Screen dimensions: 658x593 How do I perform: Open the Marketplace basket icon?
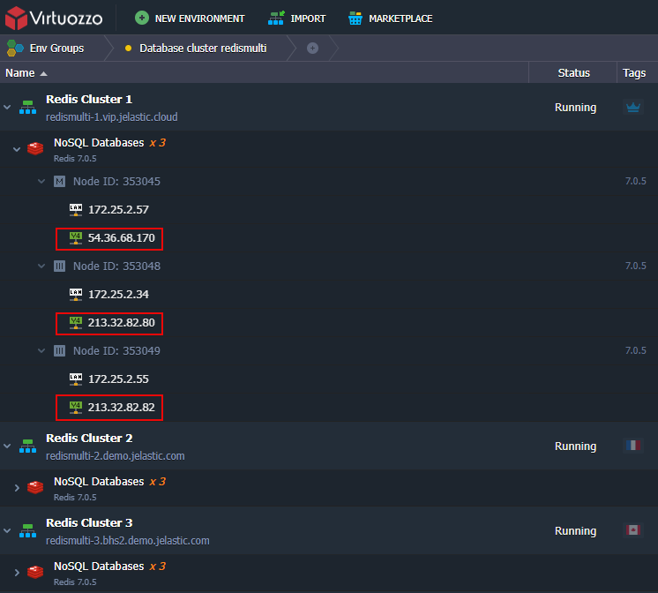point(355,18)
